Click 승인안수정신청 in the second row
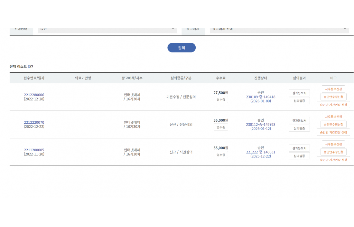The image size is (354, 227). click(x=333, y=124)
